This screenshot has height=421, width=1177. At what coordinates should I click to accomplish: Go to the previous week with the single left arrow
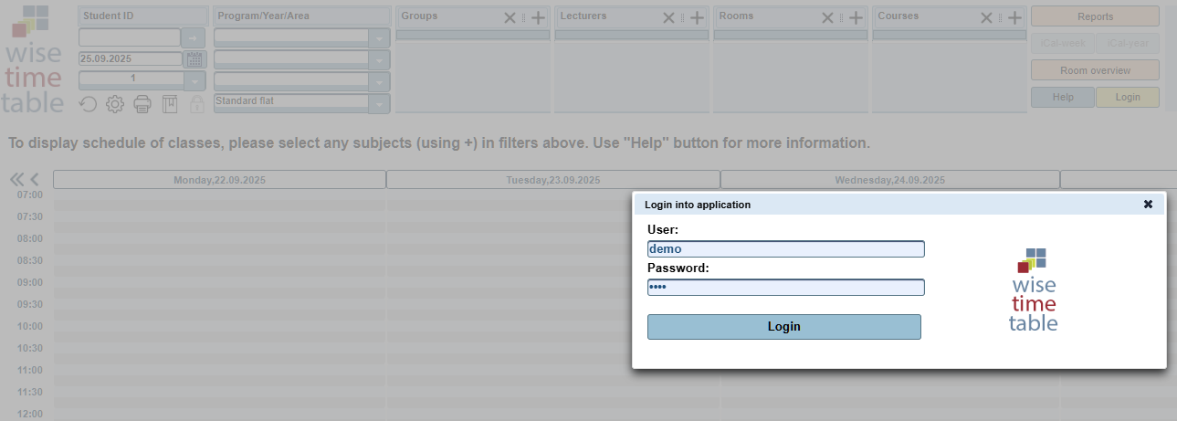[35, 179]
